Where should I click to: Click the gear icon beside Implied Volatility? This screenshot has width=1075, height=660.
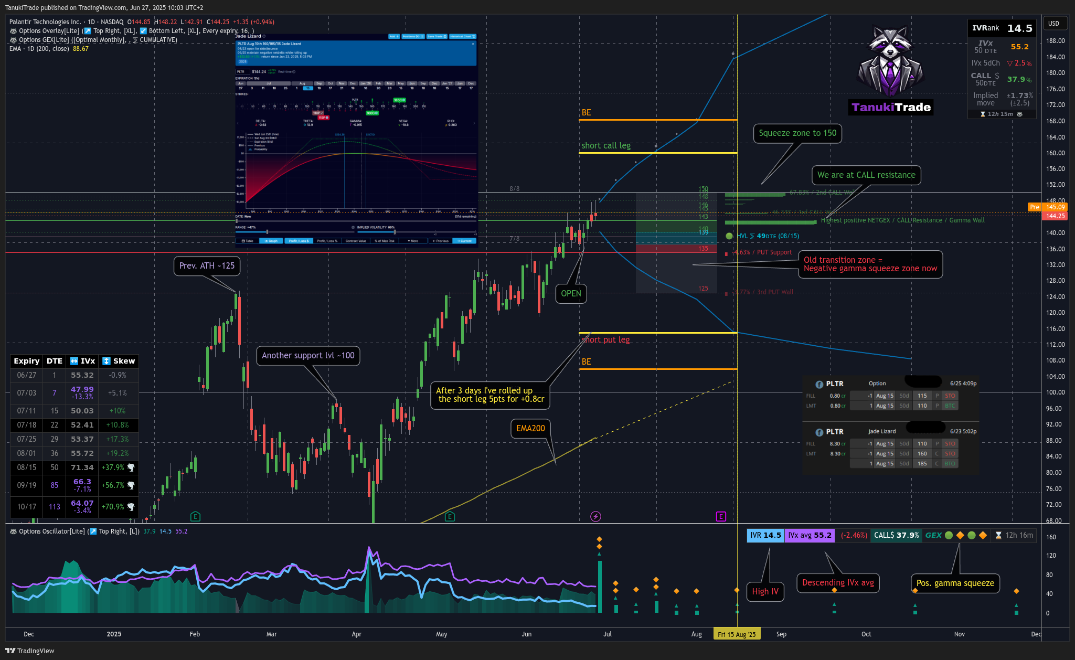coord(353,227)
